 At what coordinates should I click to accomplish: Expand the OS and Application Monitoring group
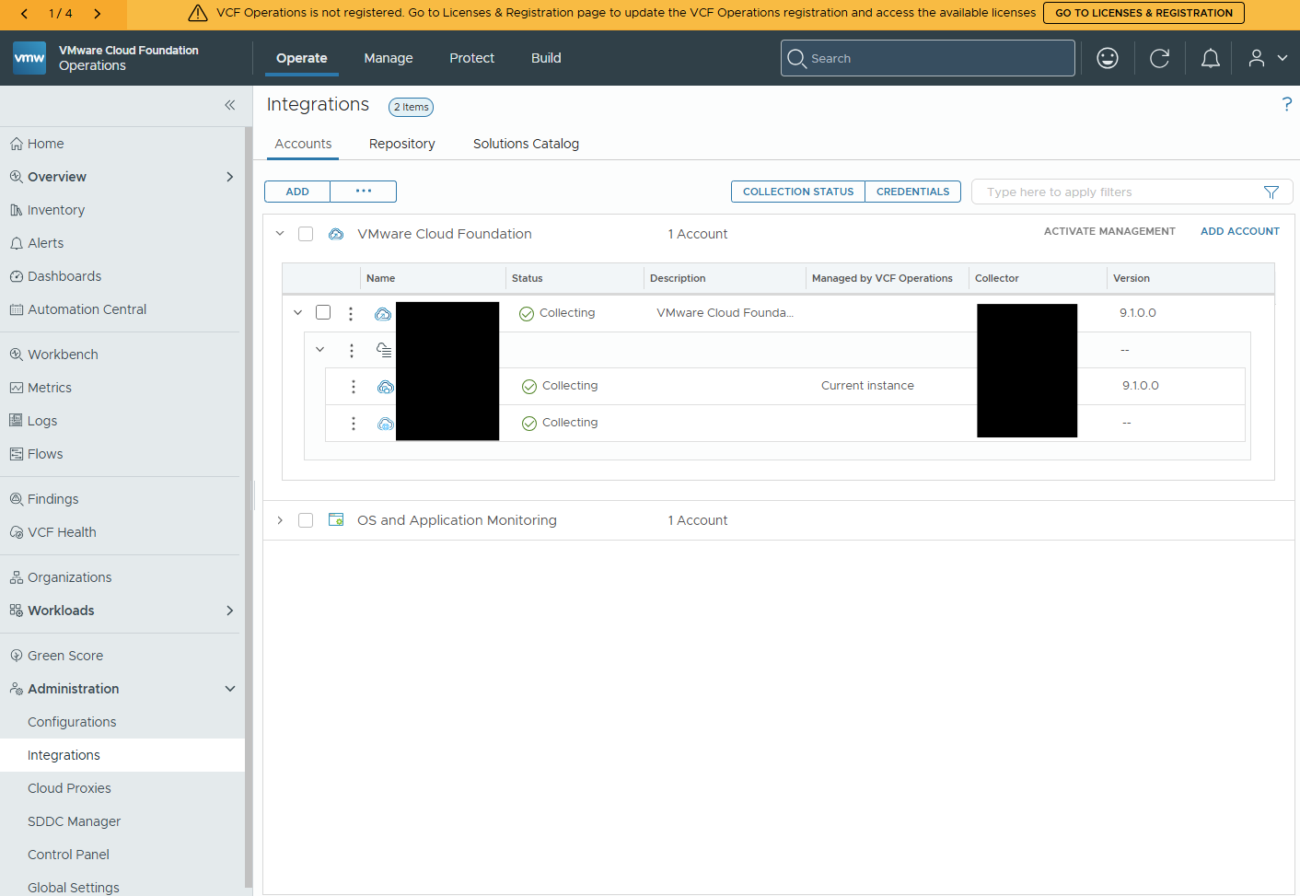(280, 520)
